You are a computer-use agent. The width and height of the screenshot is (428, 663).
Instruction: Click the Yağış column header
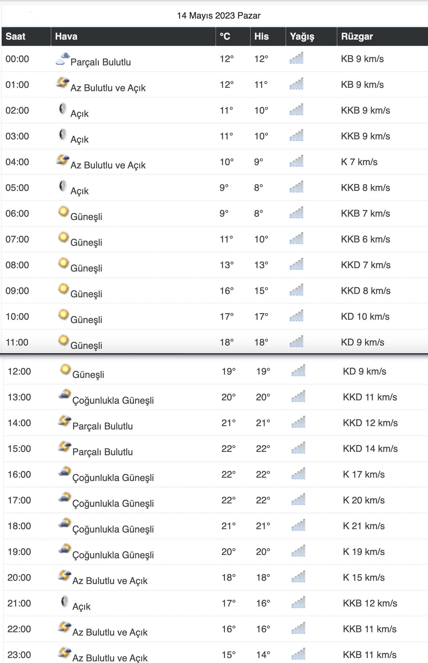coord(302,36)
